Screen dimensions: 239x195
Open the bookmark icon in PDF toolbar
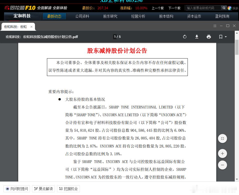[x=221, y=37]
